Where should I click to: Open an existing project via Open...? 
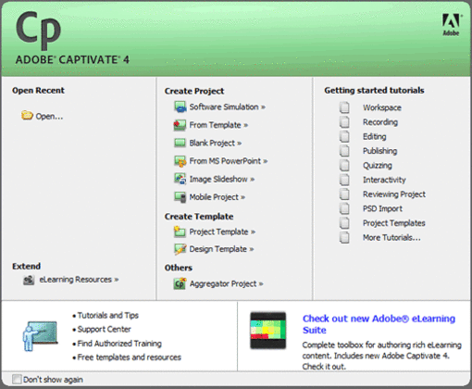click(49, 117)
